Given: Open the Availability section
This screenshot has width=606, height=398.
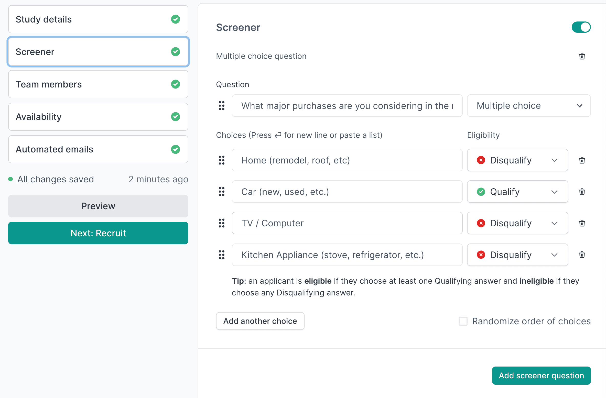Looking at the screenshot, I should pyautogui.click(x=98, y=117).
